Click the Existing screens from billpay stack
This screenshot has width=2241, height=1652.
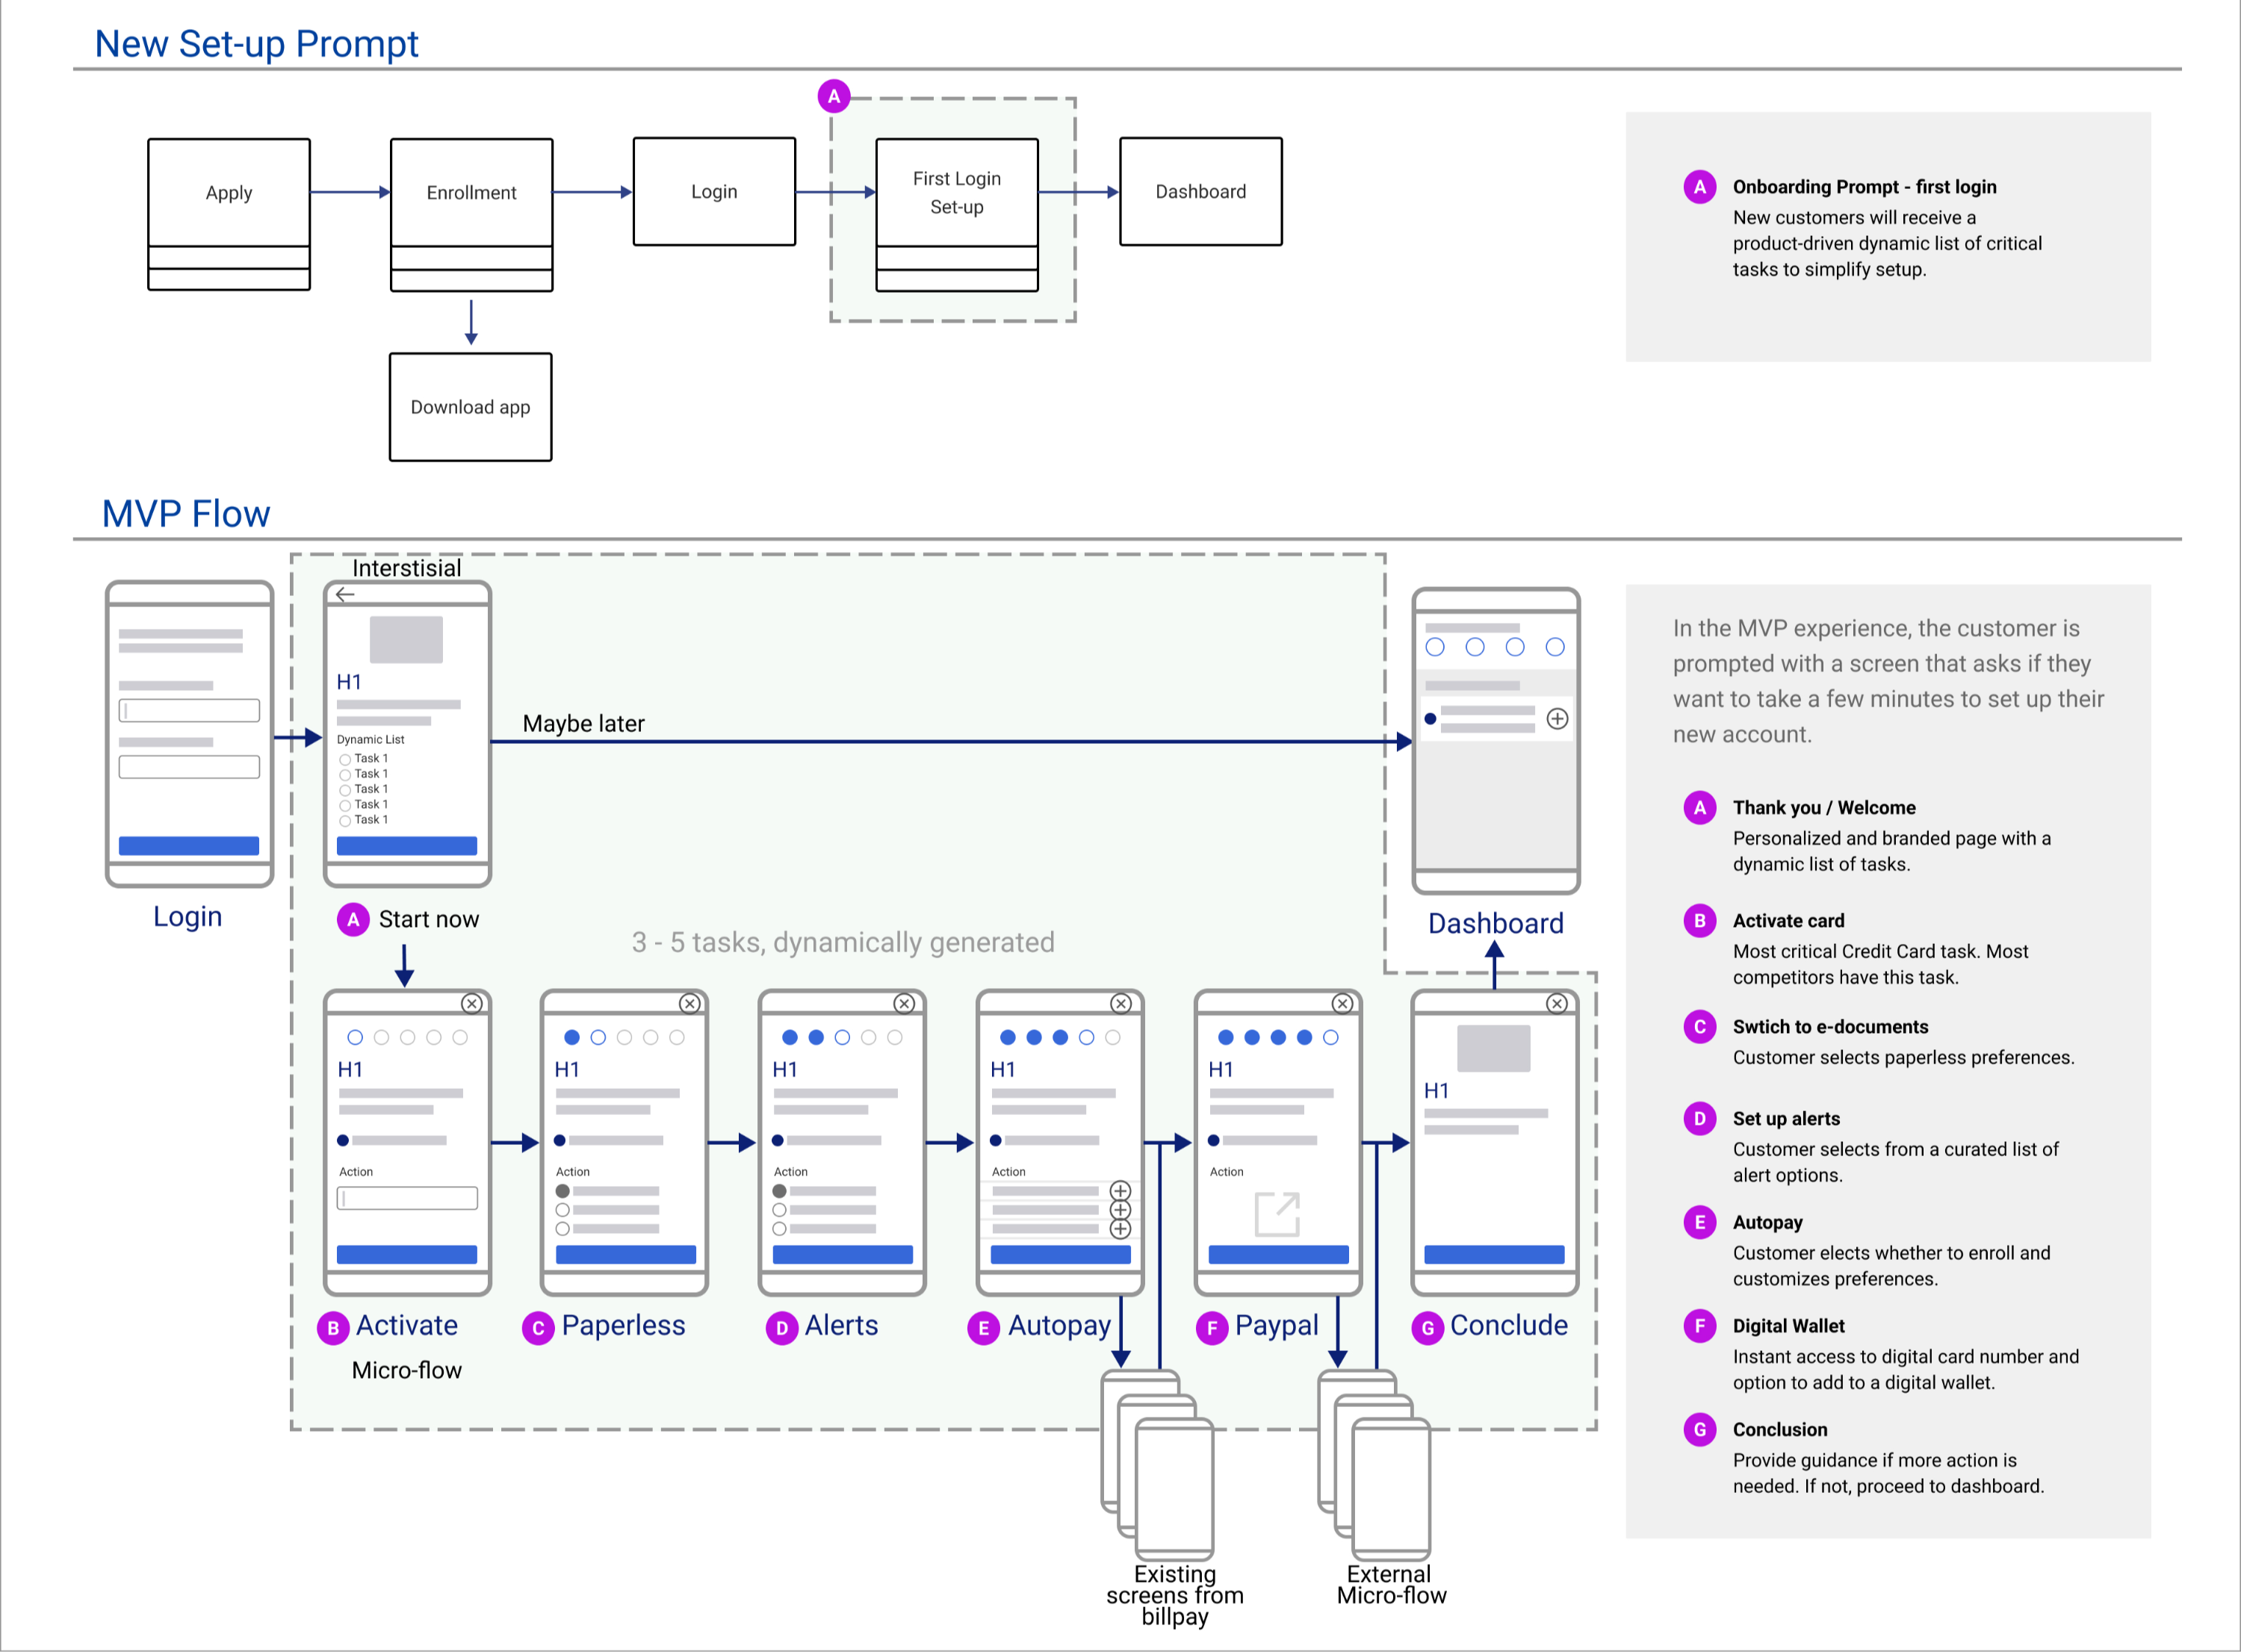tap(1158, 1465)
